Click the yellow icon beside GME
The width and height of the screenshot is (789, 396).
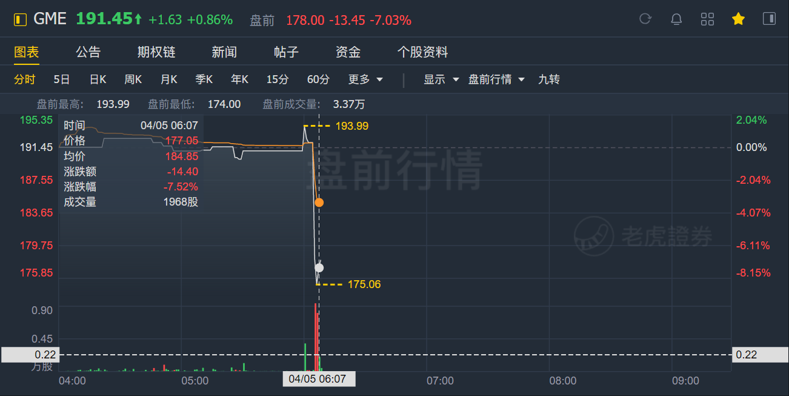(21, 20)
